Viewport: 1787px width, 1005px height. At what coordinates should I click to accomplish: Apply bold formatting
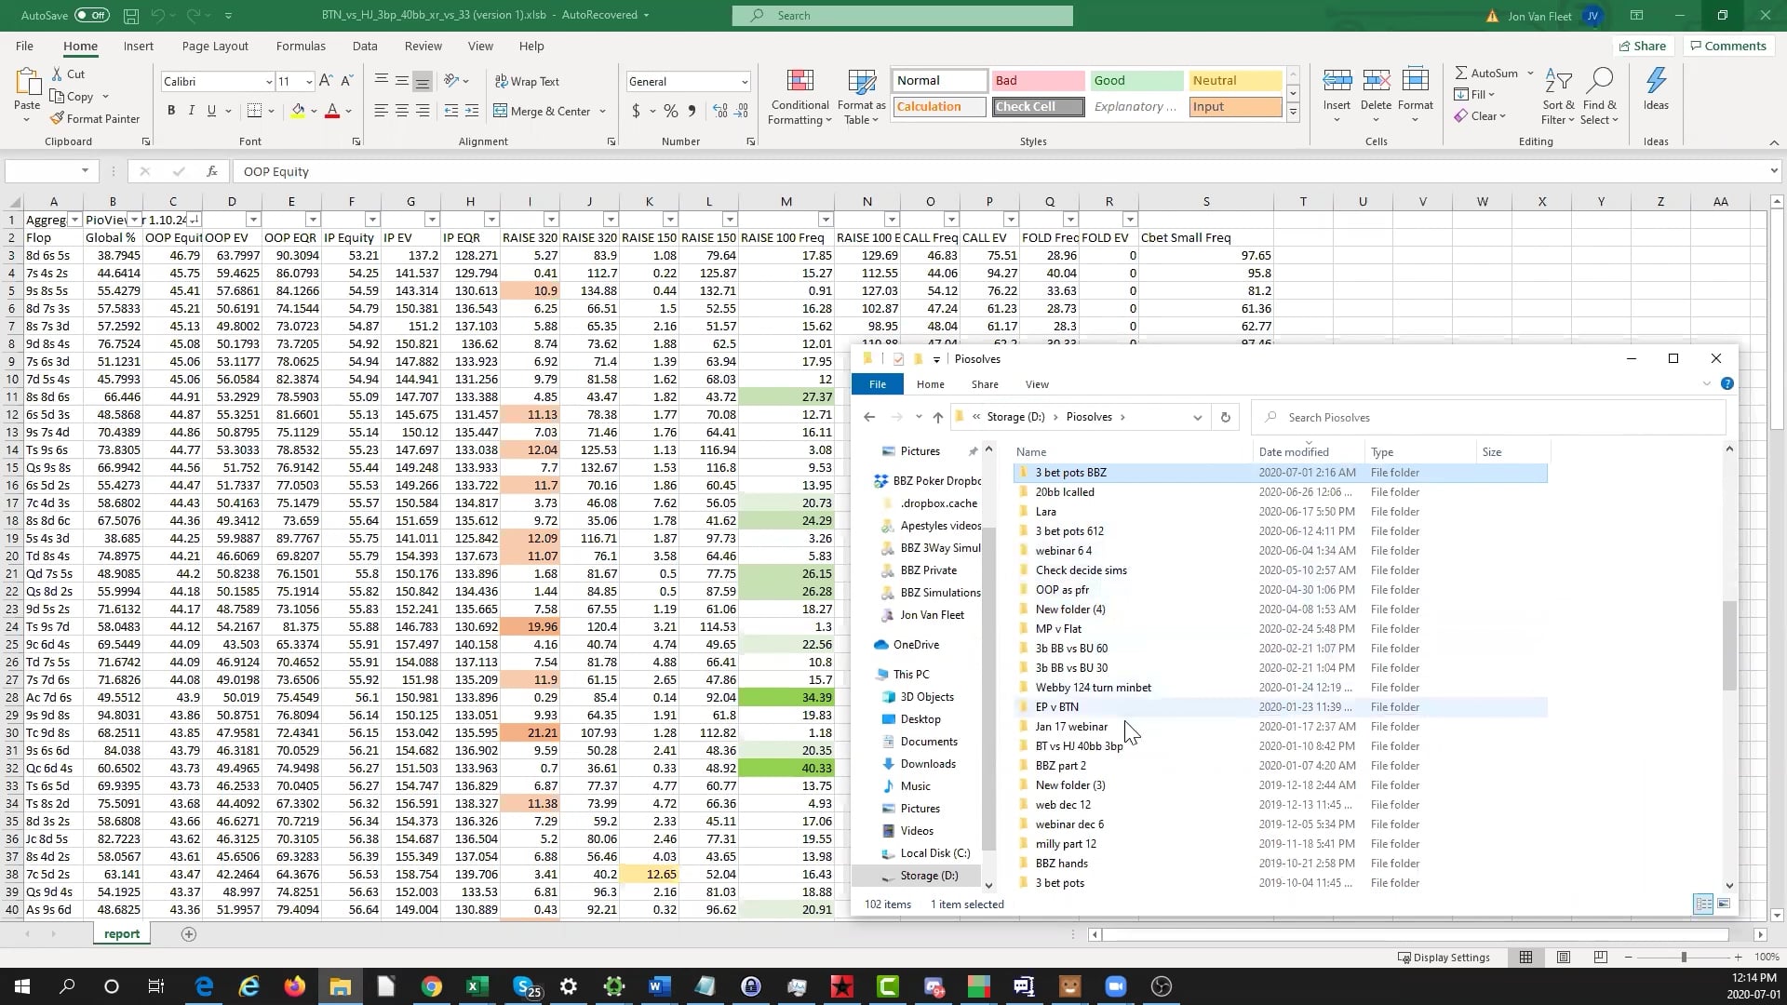tap(171, 111)
